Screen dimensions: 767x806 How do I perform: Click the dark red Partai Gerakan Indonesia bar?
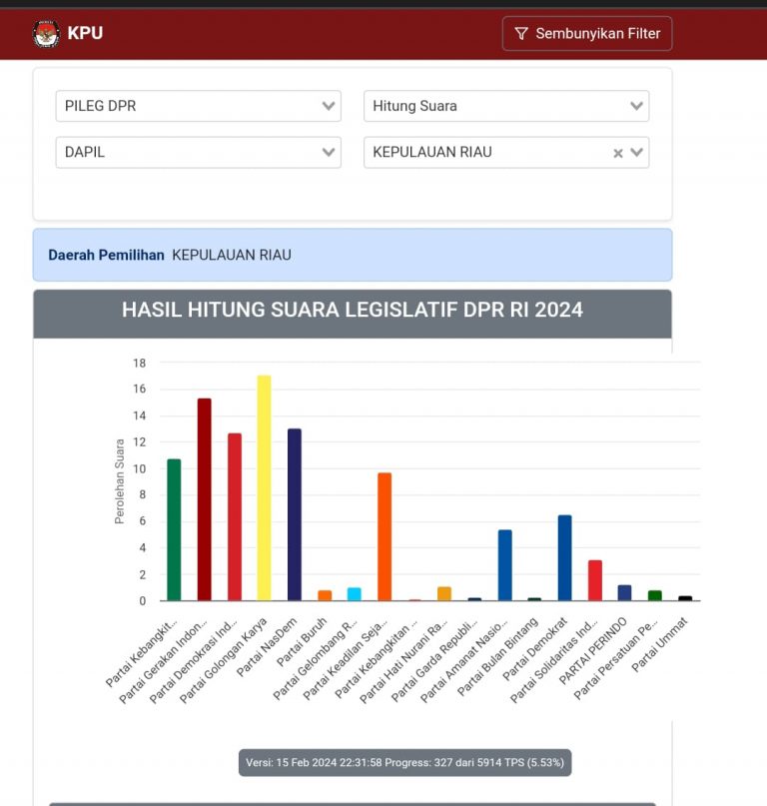tap(204, 499)
